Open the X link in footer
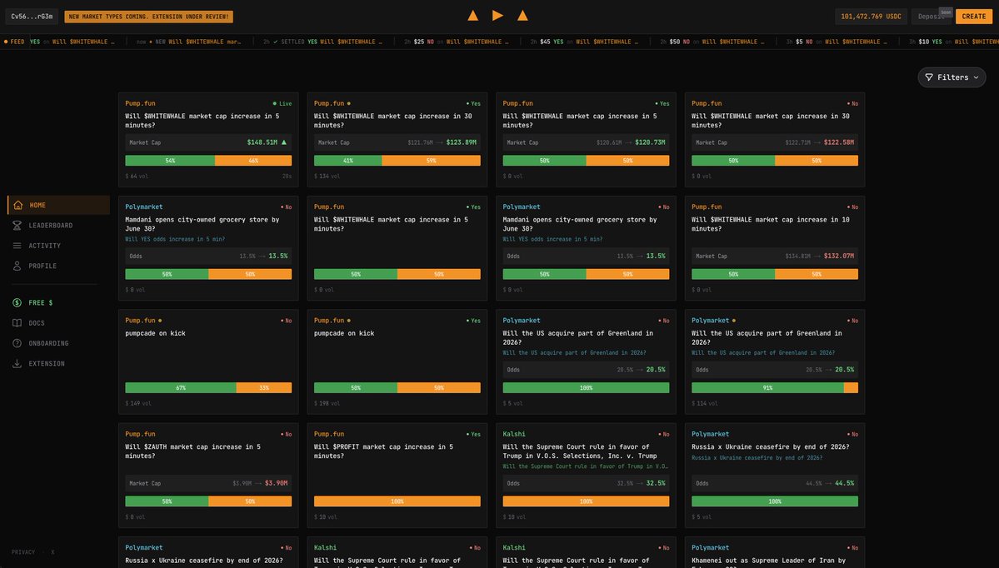 [x=52, y=552]
